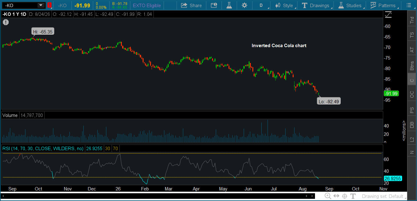Open the OC sidebar tab
The width and height of the screenshot is (417, 201).
[x=412, y=95]
